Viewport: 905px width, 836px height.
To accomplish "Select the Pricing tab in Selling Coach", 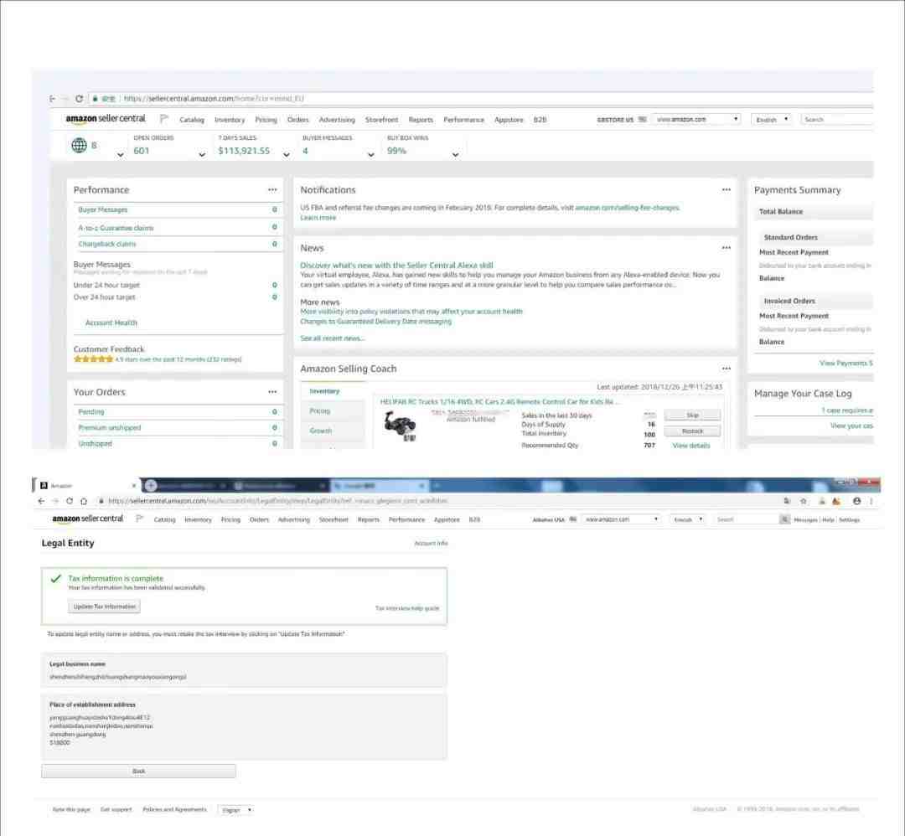I will tap(333, 410).
